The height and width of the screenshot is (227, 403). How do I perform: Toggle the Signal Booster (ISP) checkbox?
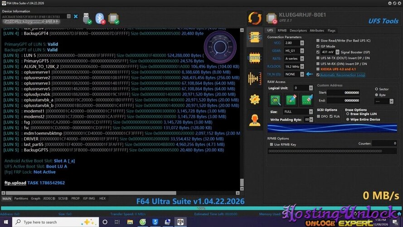(318, 52)
